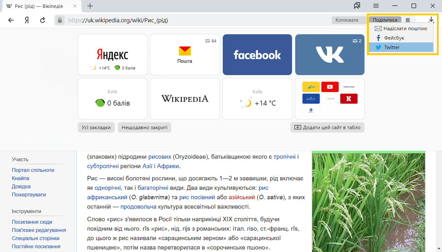This screenshot has height=252, width=442.
Task: Open the Довідка sidebar link
Action: click(x=21, y=187)
